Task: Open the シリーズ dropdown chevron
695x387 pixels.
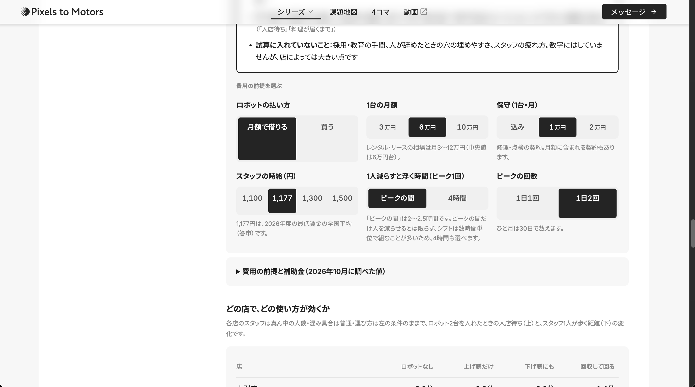Action: click(x=310, y=12)
